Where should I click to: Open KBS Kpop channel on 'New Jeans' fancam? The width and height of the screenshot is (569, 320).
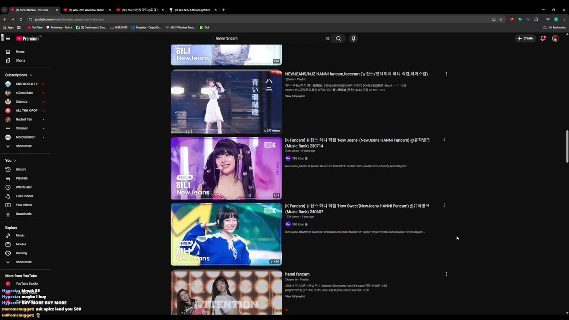point(298,158)
